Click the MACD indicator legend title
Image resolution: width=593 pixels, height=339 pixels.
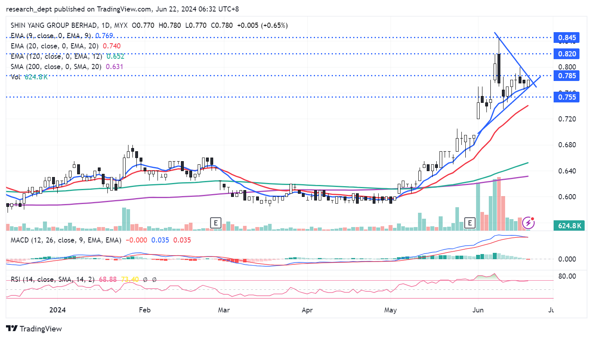(x=66, y=240)
